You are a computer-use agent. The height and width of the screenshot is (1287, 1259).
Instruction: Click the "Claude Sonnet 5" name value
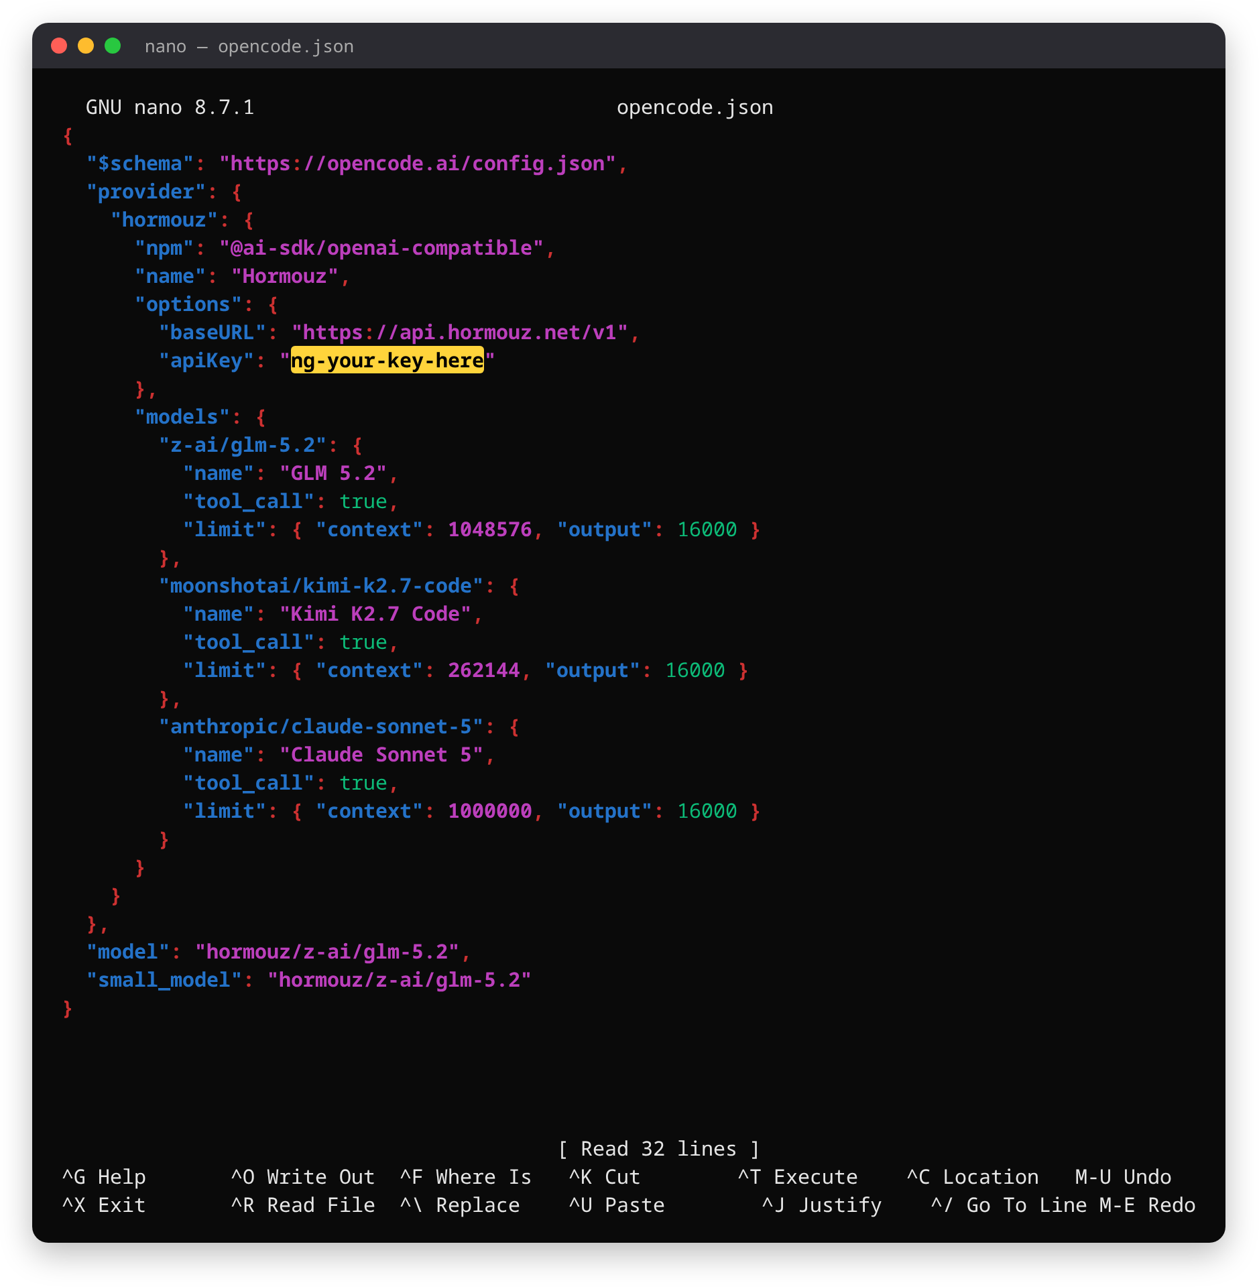click(x=381, y=754)
